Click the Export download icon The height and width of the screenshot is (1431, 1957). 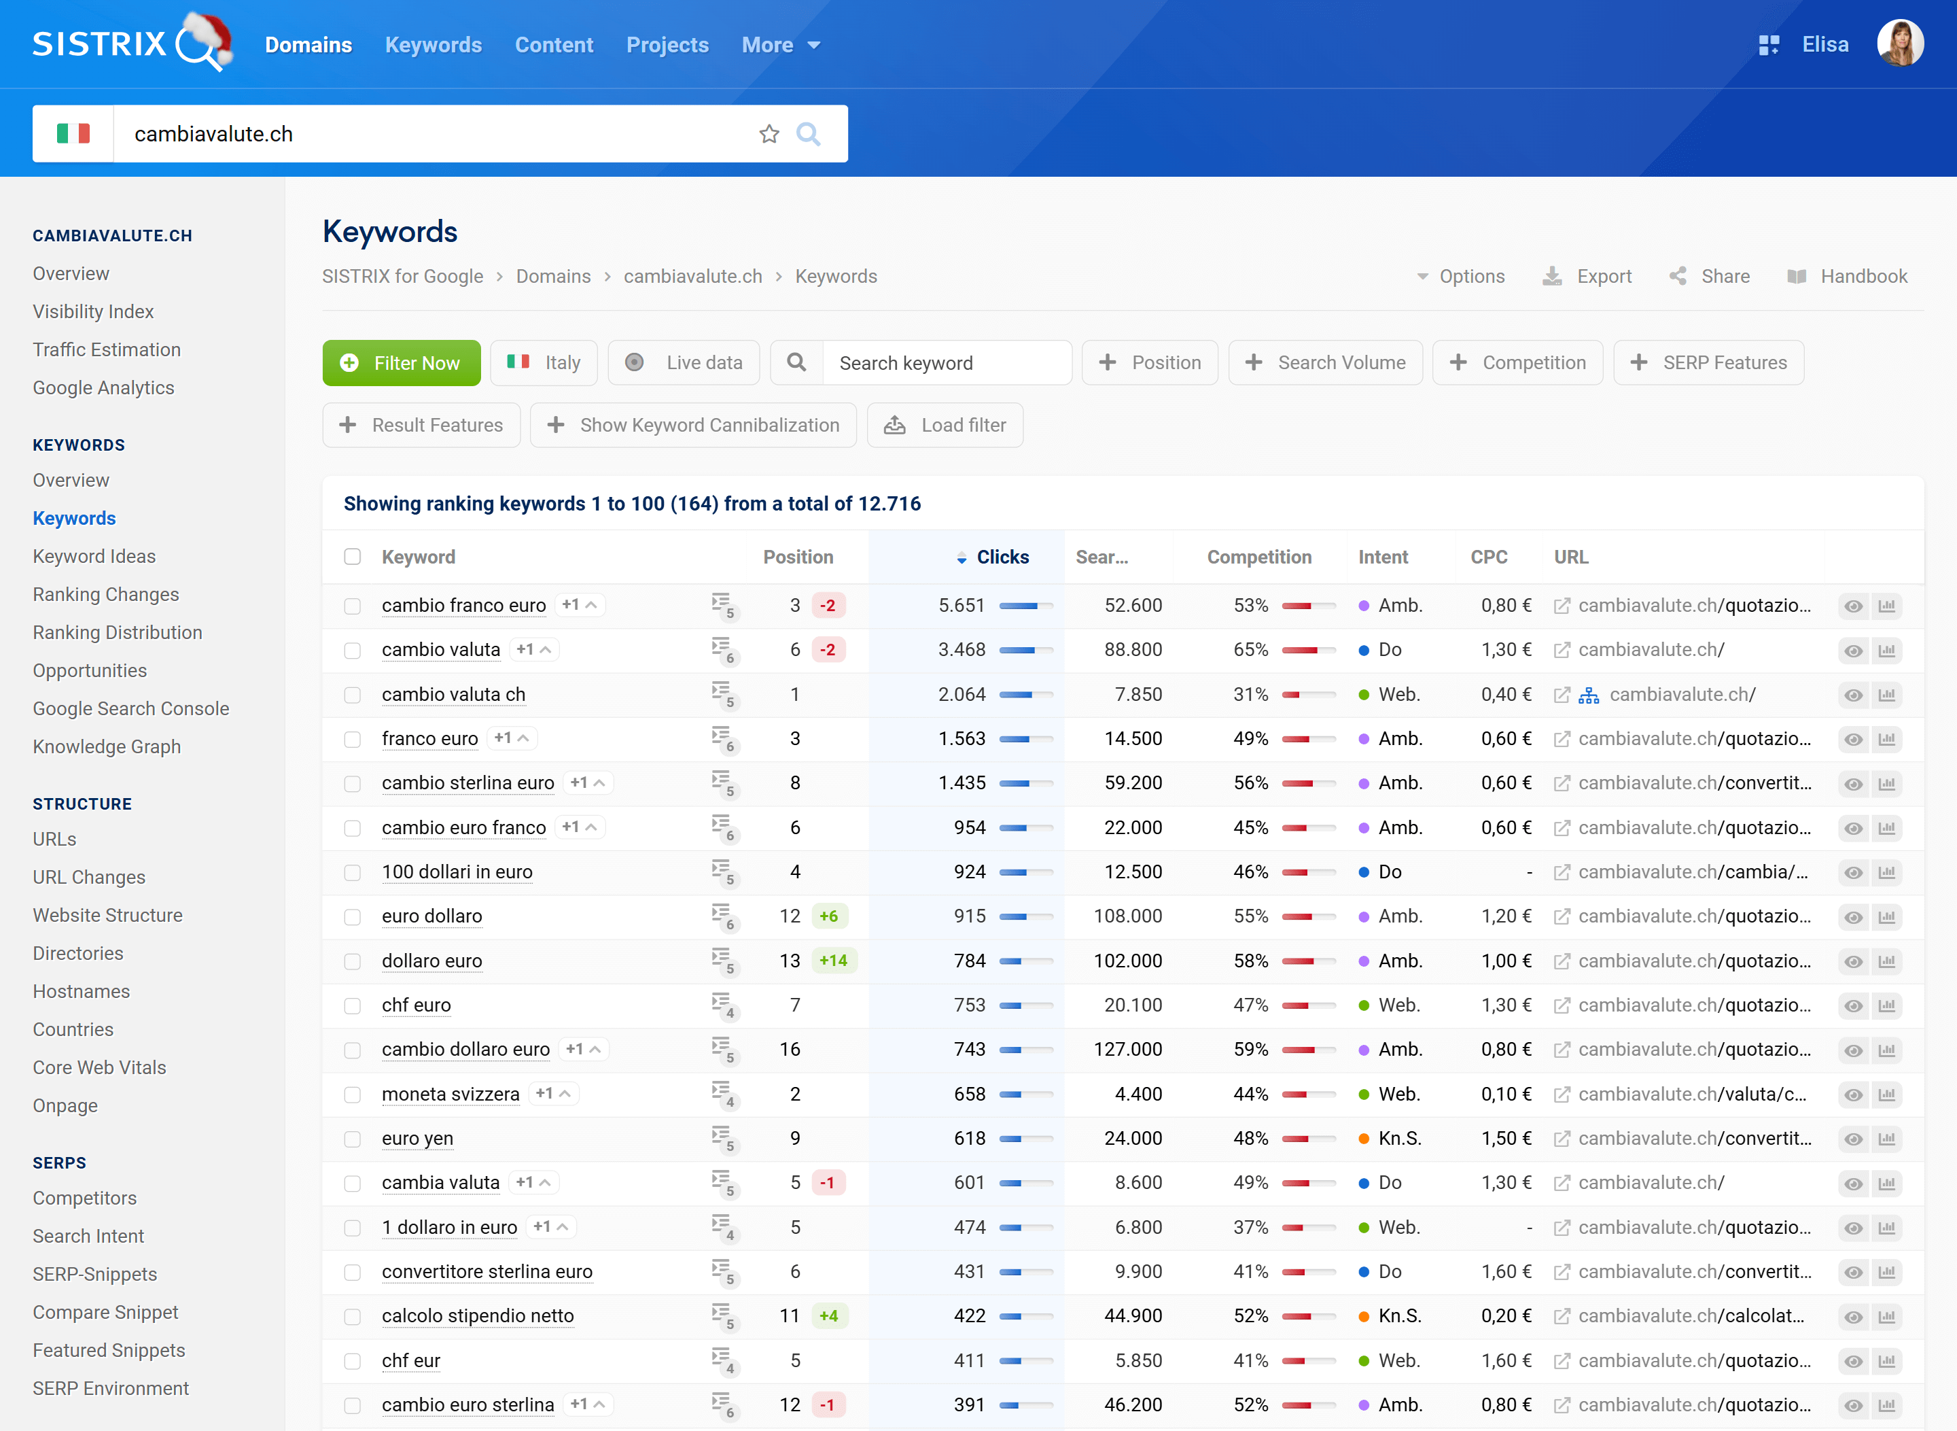(1553, 276)
